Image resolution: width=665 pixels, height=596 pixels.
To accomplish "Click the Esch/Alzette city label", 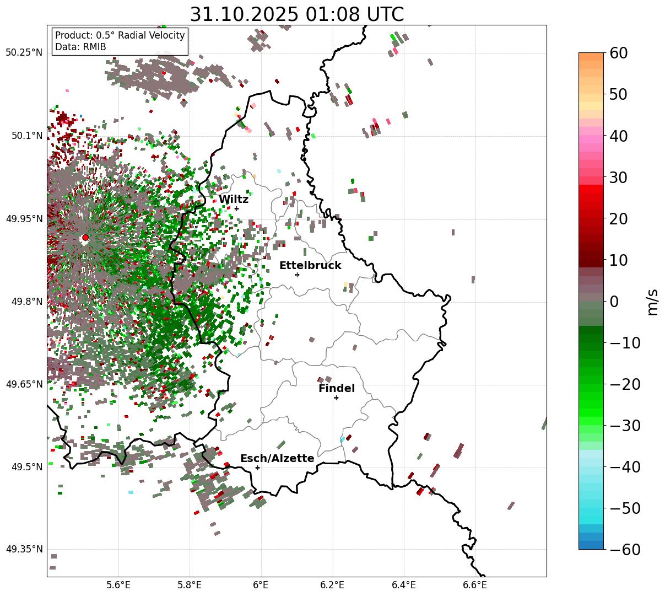I will 277,459.
